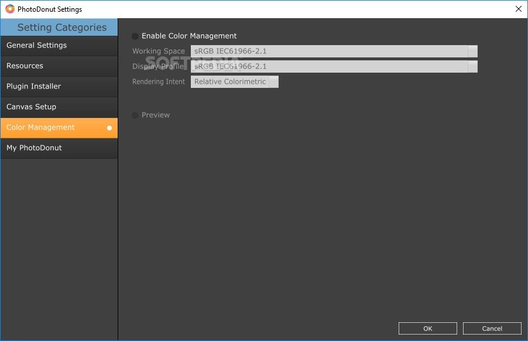Select Color Management category
This screenshot has width=528, height=341.
pyautogui.click(x=59, y=128)
